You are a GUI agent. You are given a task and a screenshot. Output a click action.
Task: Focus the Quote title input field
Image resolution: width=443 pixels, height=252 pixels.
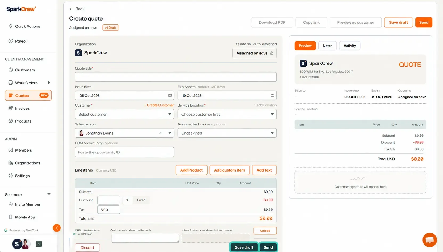[176, 77]
